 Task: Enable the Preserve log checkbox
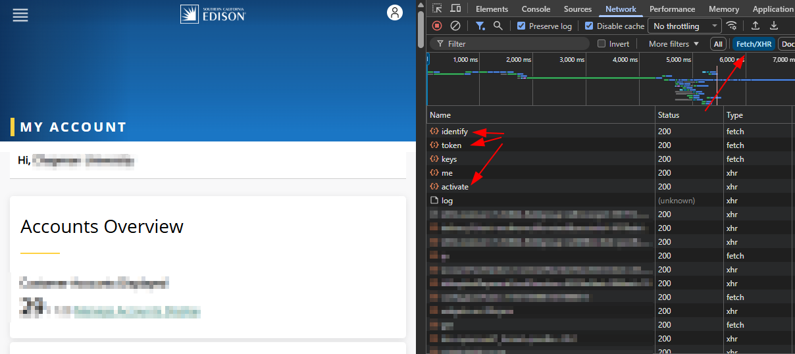pos(521,26)
